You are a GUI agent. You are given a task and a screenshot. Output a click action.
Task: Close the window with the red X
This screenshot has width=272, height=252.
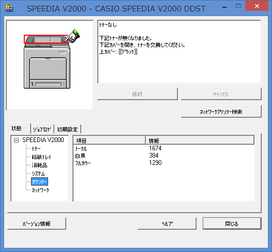pos(256,6)
